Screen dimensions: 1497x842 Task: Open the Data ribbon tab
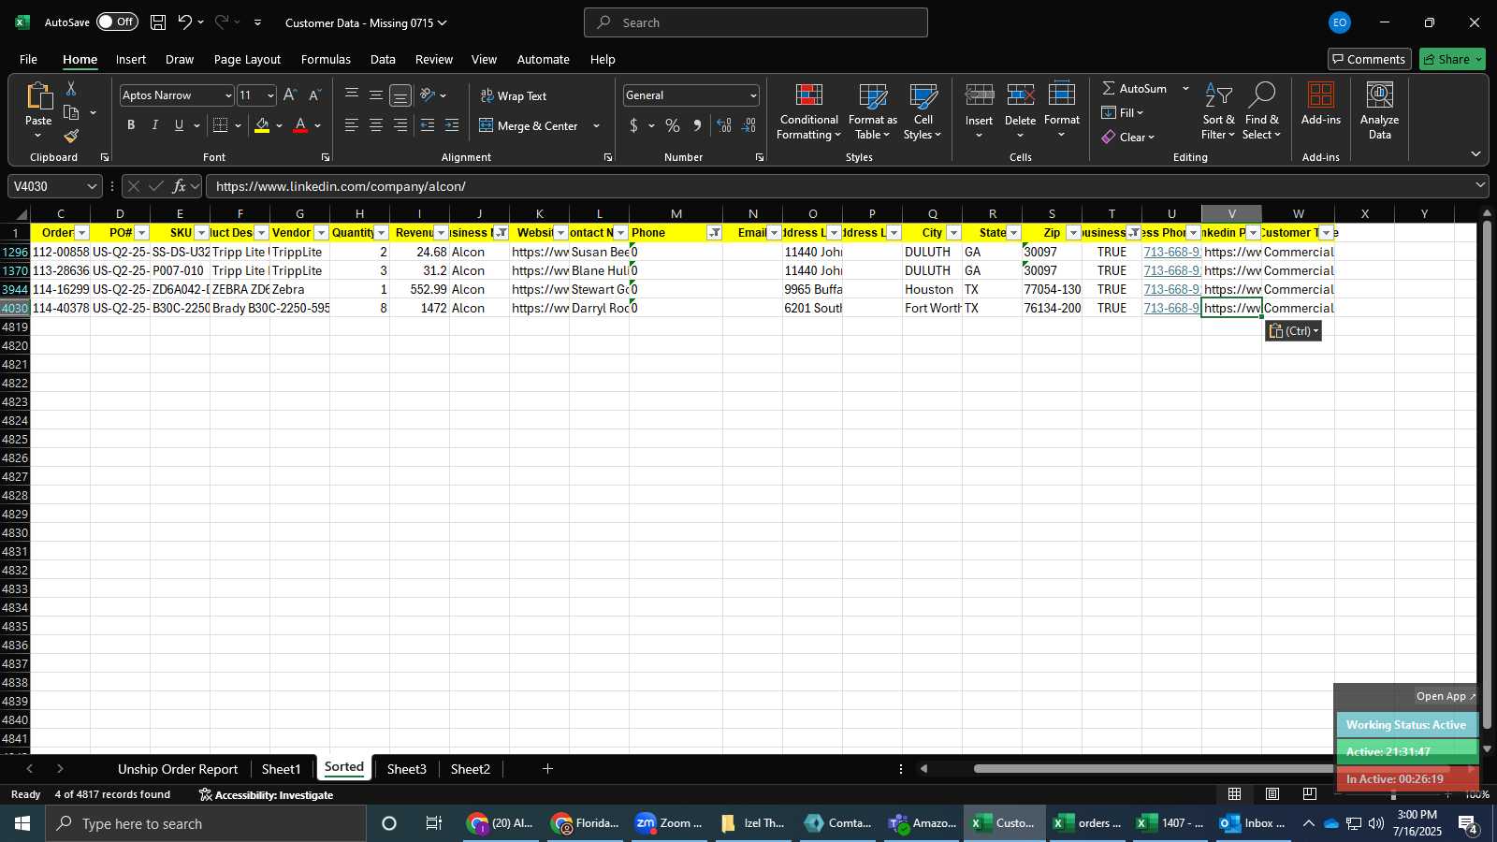click(x=383, y=59)
